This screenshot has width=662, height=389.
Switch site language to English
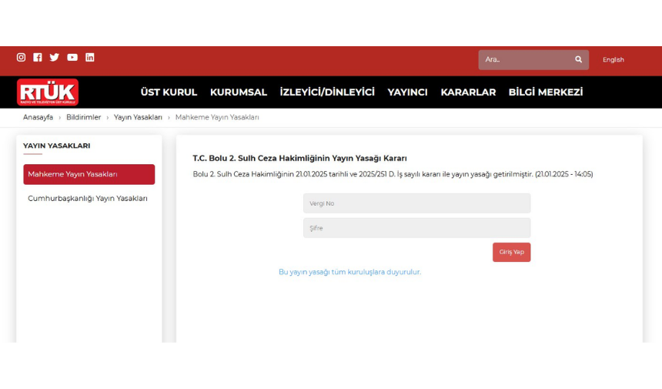[x=614, y=60]
